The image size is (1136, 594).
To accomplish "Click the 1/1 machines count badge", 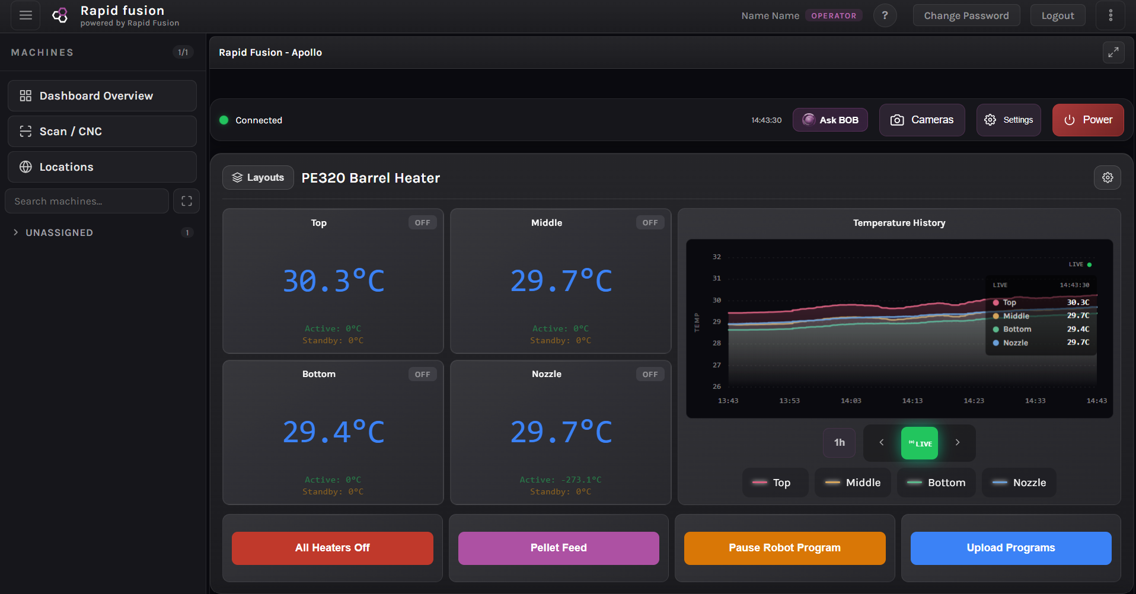I will pyautogui.click(x=183, y=52).
